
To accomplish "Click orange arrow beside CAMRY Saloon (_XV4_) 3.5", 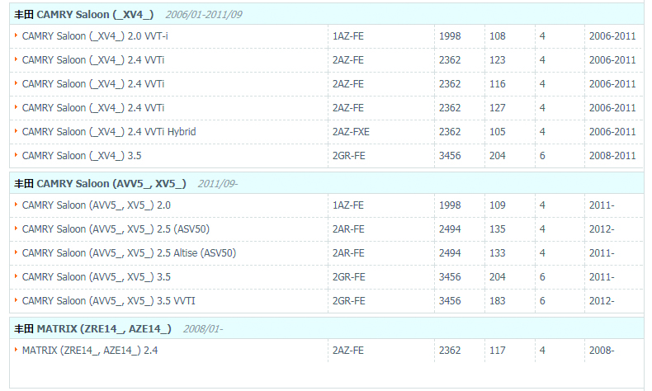I will tap(16, 155).
